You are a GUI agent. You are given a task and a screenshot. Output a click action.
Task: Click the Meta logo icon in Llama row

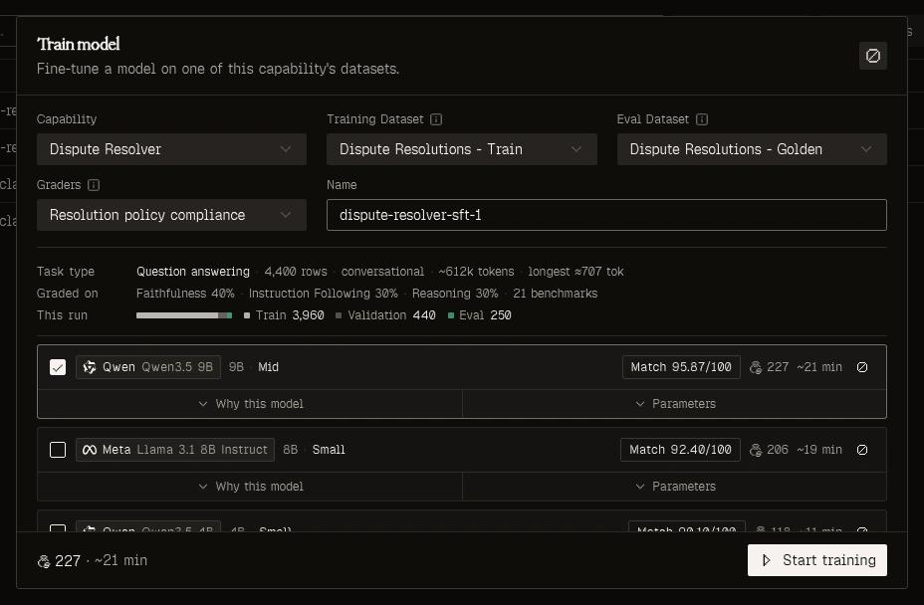(x=90, y=450)
